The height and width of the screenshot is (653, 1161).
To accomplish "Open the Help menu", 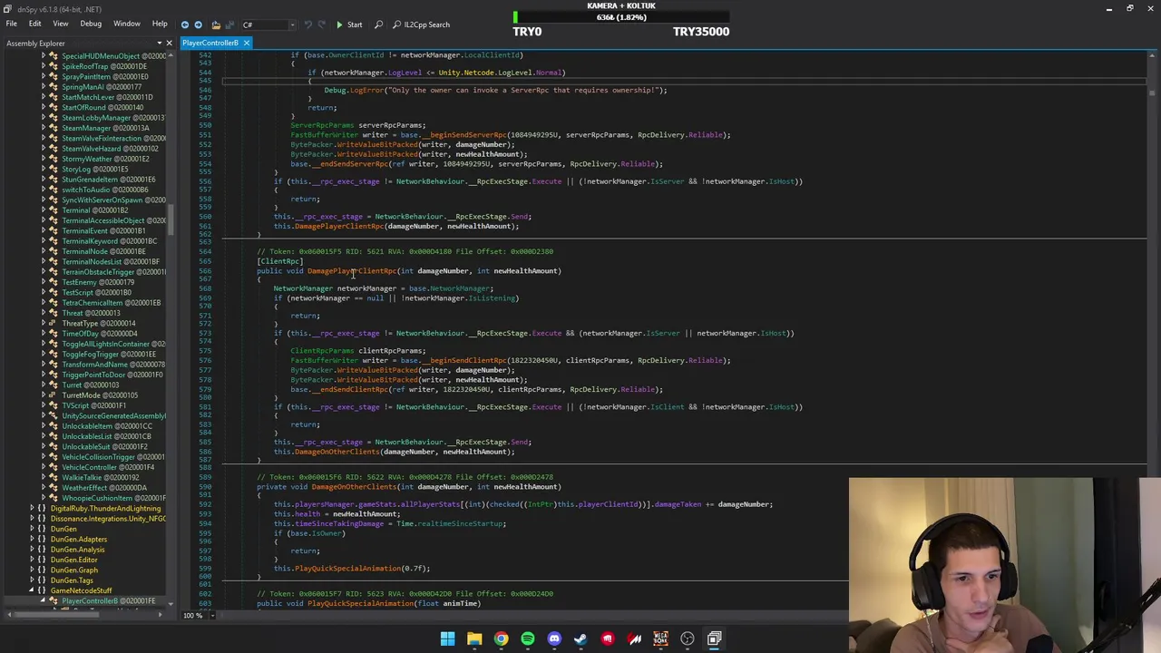I will [x=160, y=24].
